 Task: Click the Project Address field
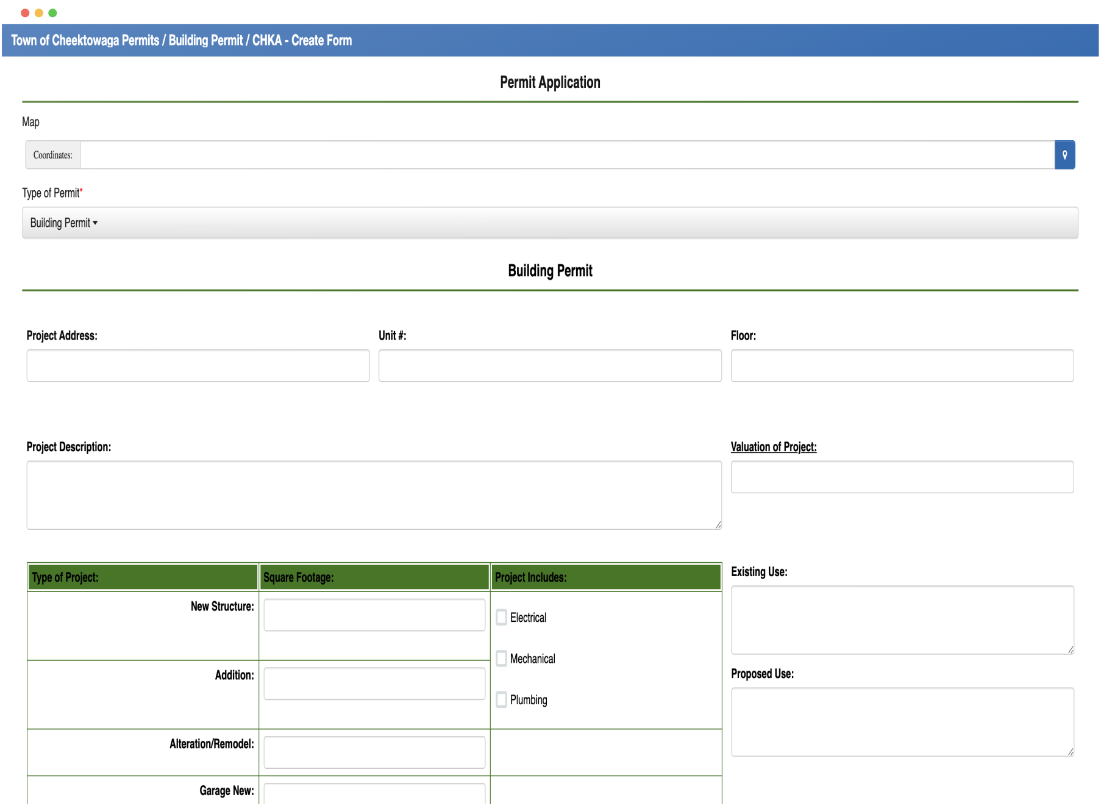[198, 365]
